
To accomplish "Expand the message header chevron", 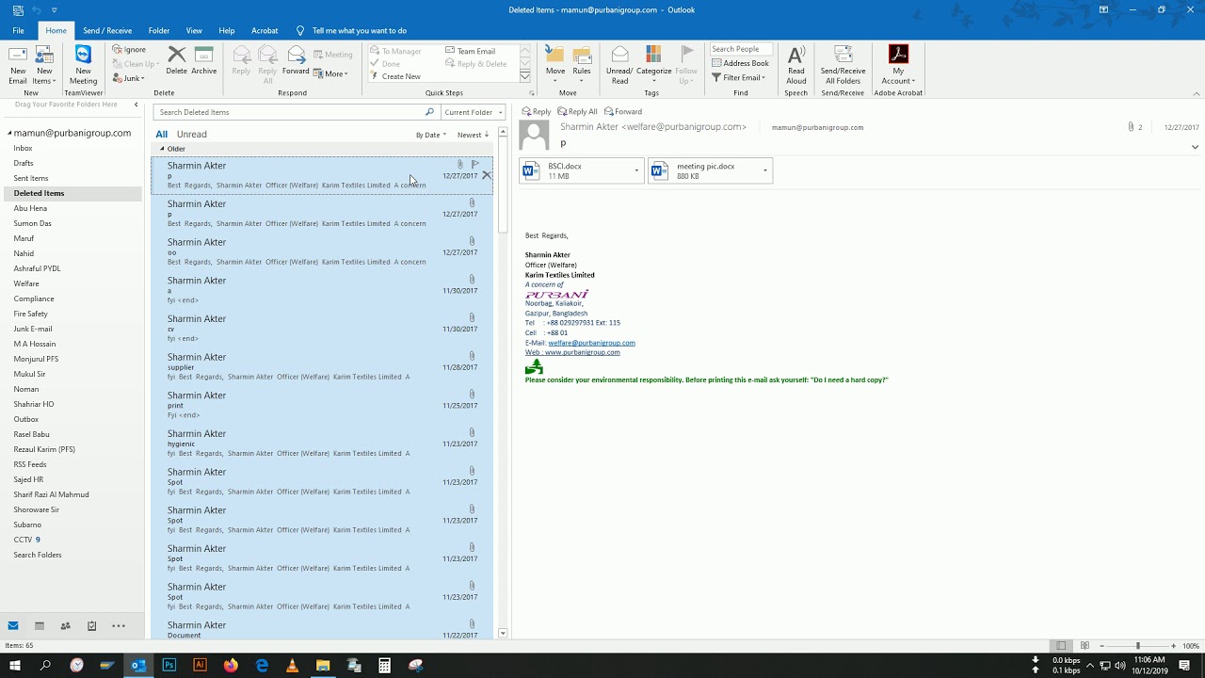I will pyautogui.click(x=1195, y=147).
